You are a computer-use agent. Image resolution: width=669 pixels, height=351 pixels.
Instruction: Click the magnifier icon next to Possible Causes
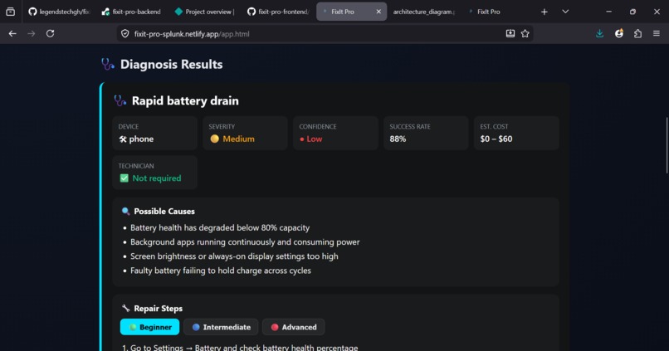click(125, 211)
